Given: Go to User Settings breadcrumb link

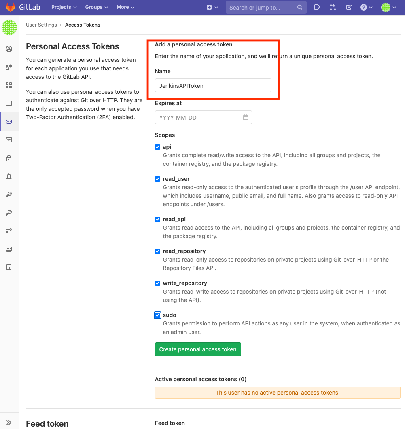Looking at the screenshot, I should [x=41, y=25].
